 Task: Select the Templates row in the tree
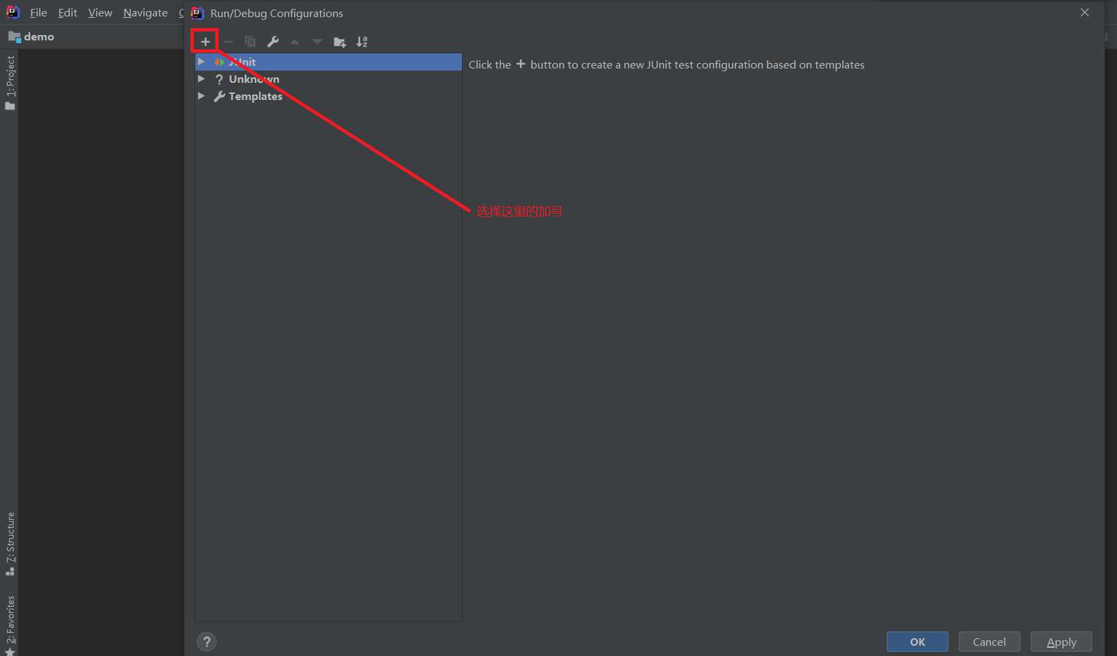328,97
